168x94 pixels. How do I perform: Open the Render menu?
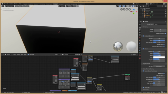(x=11, y=4)
